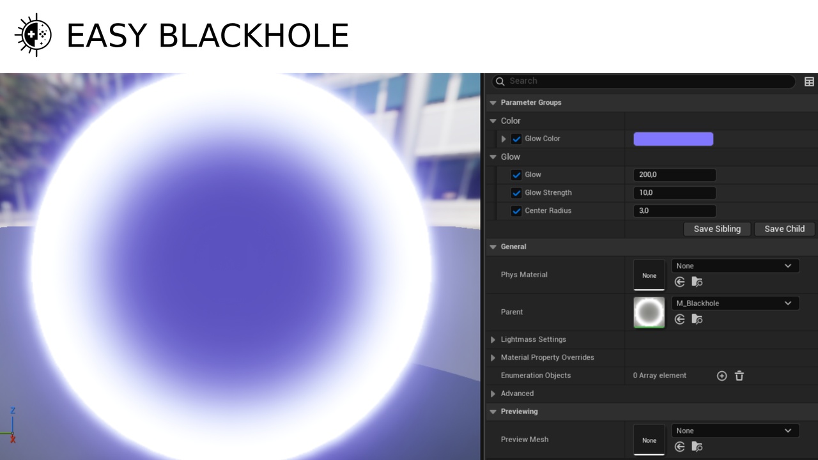The width and height of the screenshot is (818, 460).
Task: Click the 'Center Radius' label text
Action: [548, 210]
